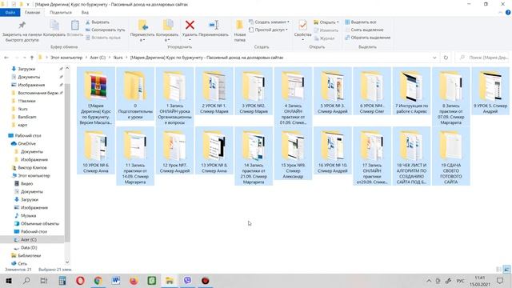Click the Paste icon in ribbon
Image resolution: width=512 pixels, height=288 pixels.
pyautogui.click(x=74, y=25)
